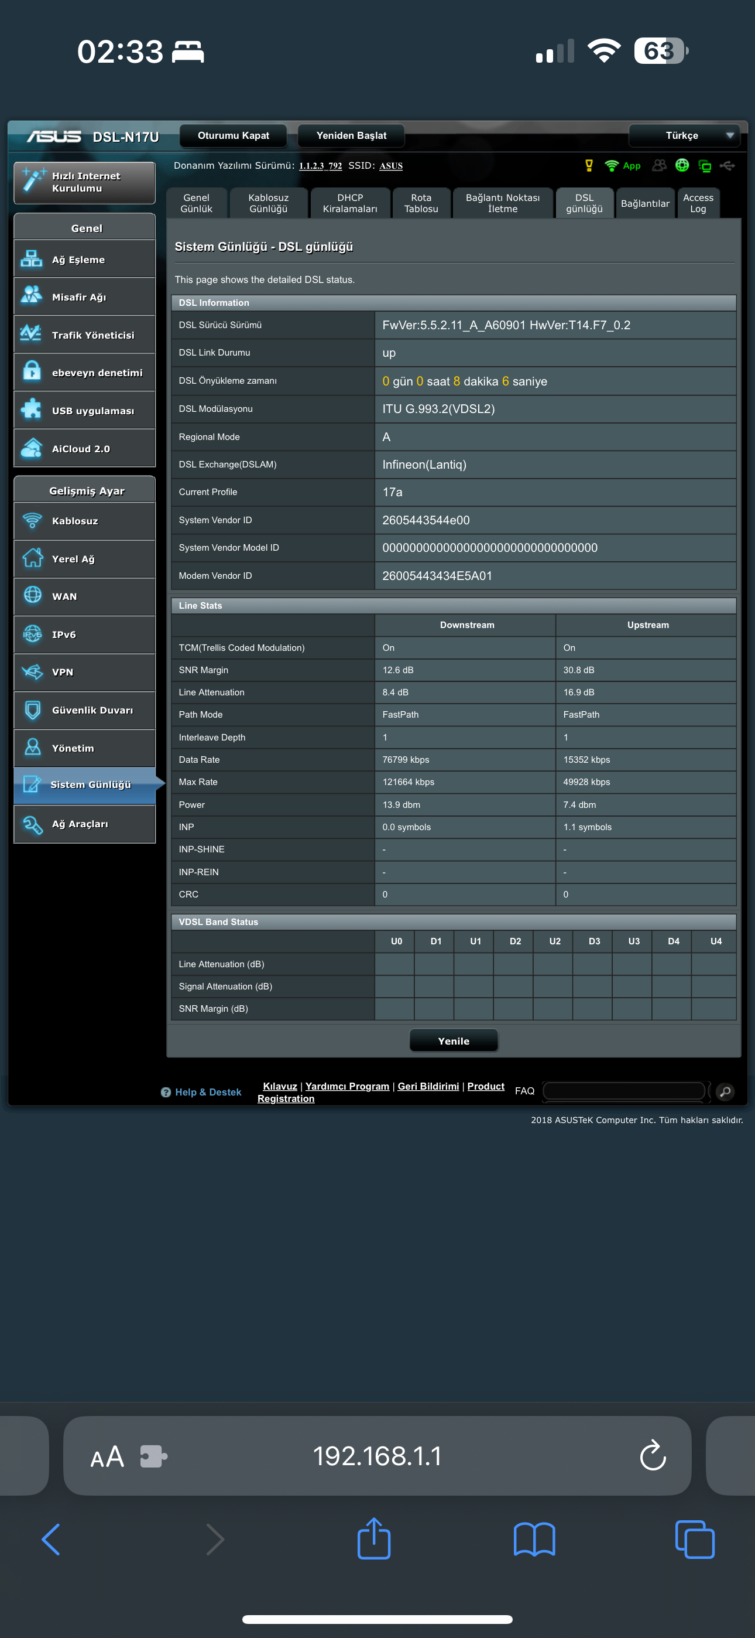Click the FAQ search magnifier icon
Screen dimensions: 755x1638
click(725, 1091)
